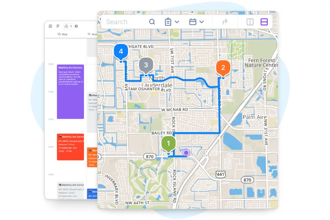Click the Fern Forest Nature Center map label
Image resolution: width=330 pixels, height=220 pixels.
(261, 63)
